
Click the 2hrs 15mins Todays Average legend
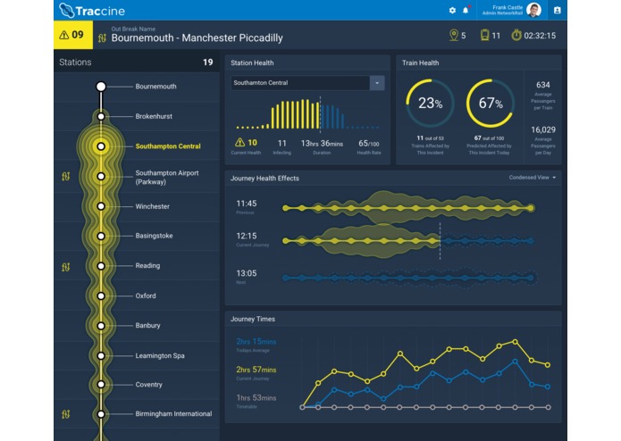click(x=256, y=345)
